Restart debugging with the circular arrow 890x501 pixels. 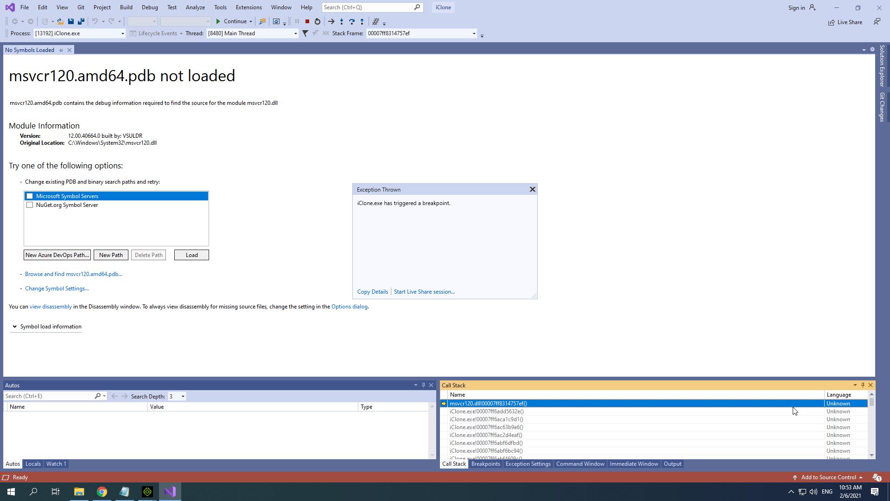[x=318, y=21]
